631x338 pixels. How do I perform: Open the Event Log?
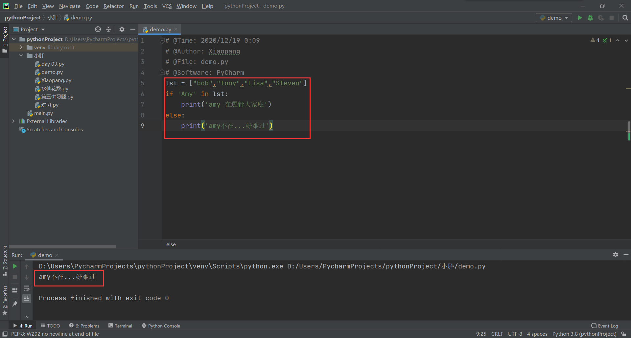click(605, 326)
